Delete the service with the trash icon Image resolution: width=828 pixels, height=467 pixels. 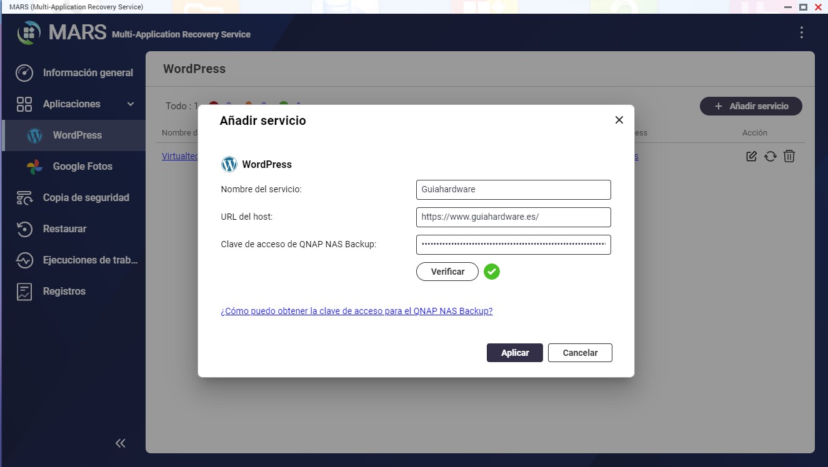pos(789,156)
